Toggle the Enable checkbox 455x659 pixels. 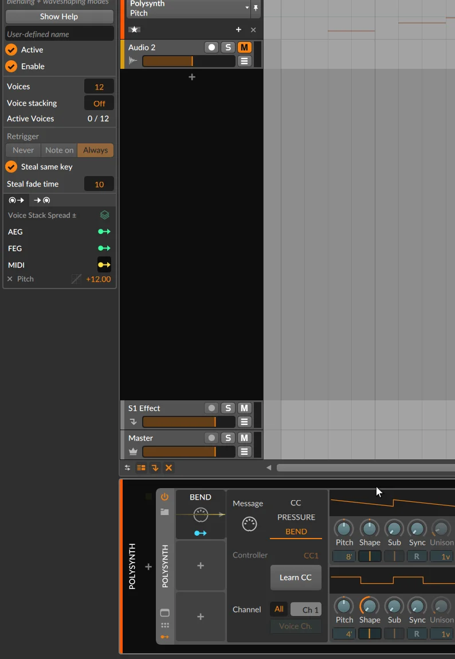11,67
